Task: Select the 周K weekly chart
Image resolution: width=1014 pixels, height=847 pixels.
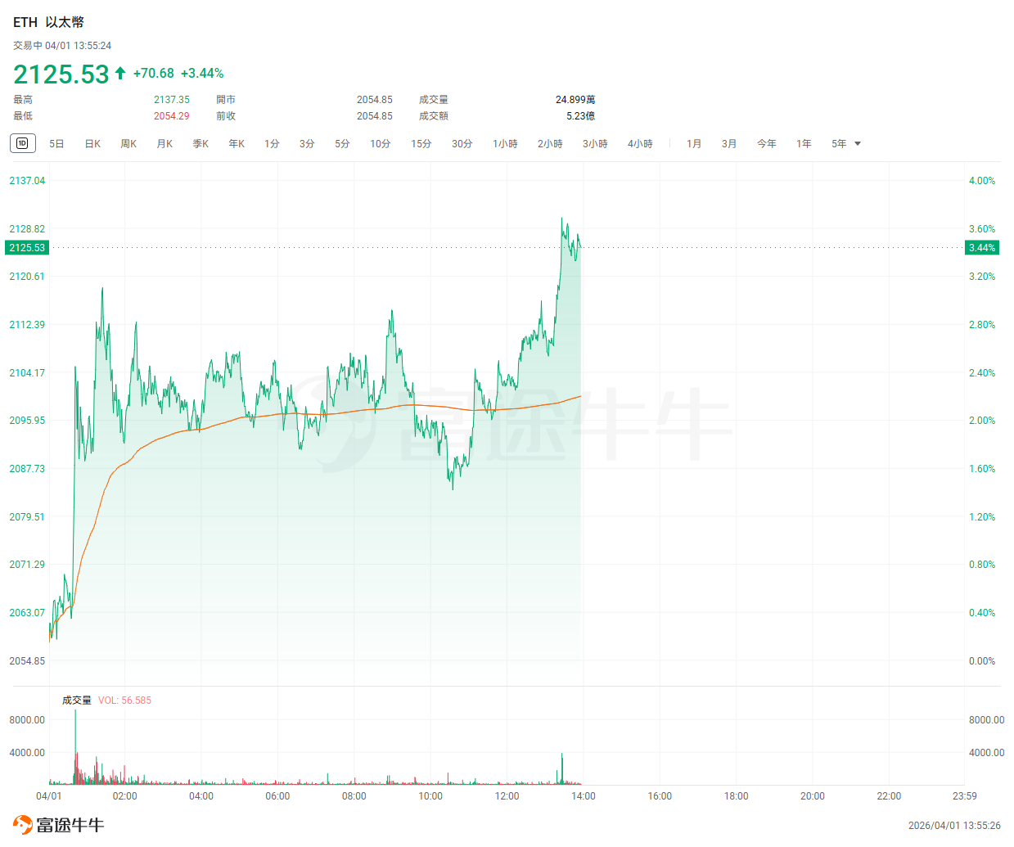Action: pos(128,144)
